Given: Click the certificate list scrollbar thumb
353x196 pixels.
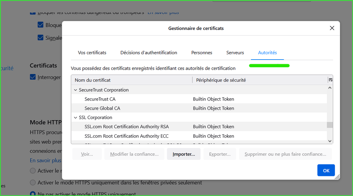Looking at the screenshot, I should pyautogui.click(x=330, y=125).
